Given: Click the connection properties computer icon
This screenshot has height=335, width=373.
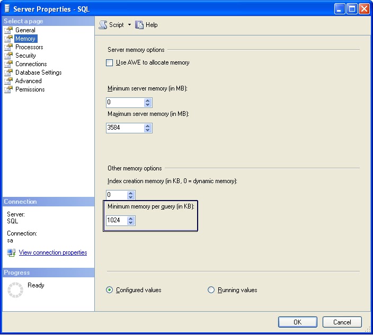Looking at the screenshot, I should [x=11, y=252].
